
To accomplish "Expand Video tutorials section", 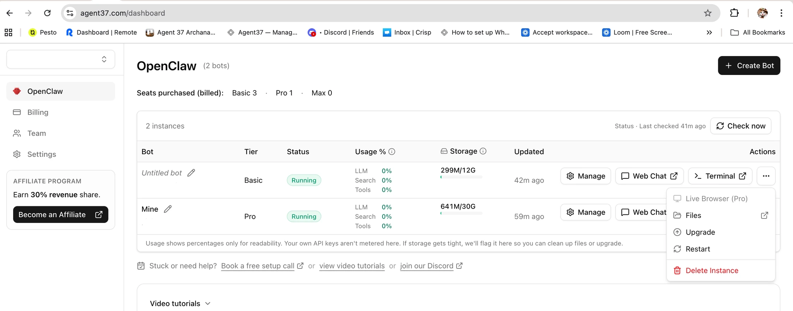I will 180,303.
